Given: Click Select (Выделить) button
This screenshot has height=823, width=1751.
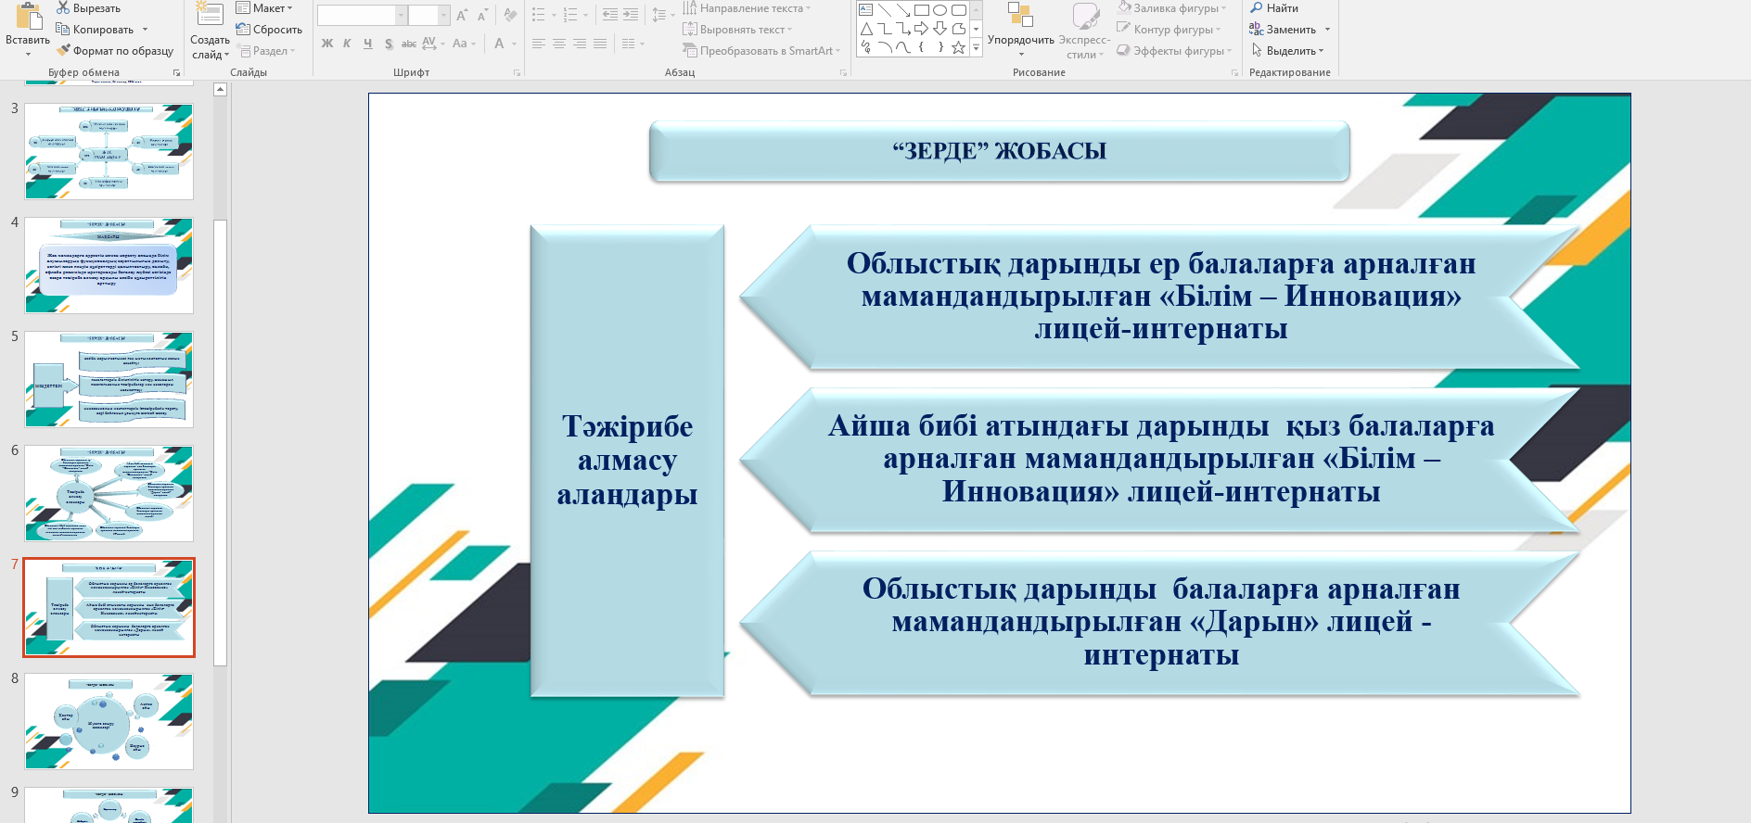Looking at the screenshot, I should click(1287, 51).
